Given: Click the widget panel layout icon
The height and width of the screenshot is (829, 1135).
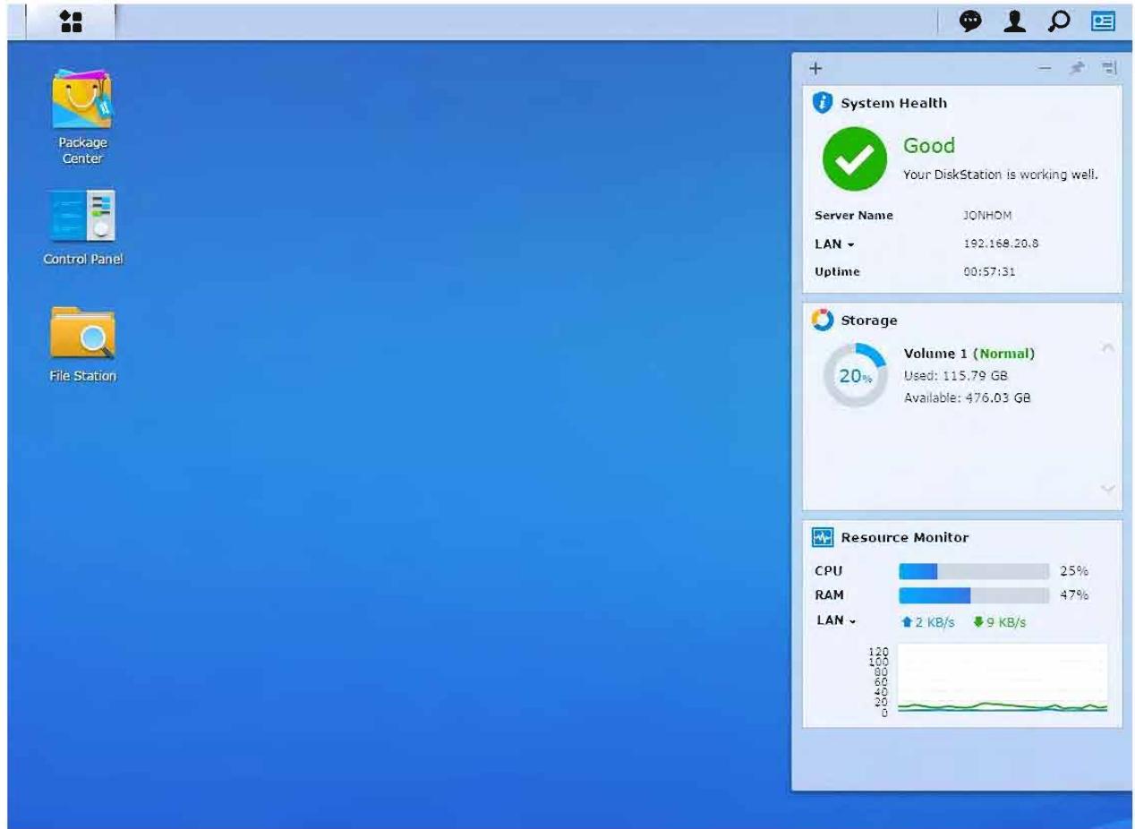Looking at the screenshot, I should 1110,68.
